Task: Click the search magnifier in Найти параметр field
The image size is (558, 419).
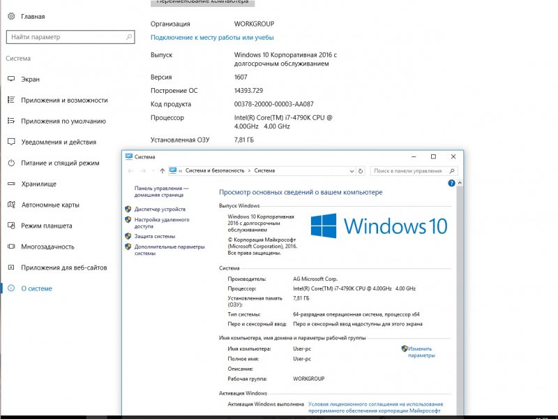Action: coord(129,37)
